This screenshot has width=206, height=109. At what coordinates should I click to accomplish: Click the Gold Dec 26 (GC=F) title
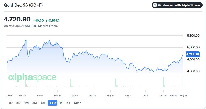23,5
